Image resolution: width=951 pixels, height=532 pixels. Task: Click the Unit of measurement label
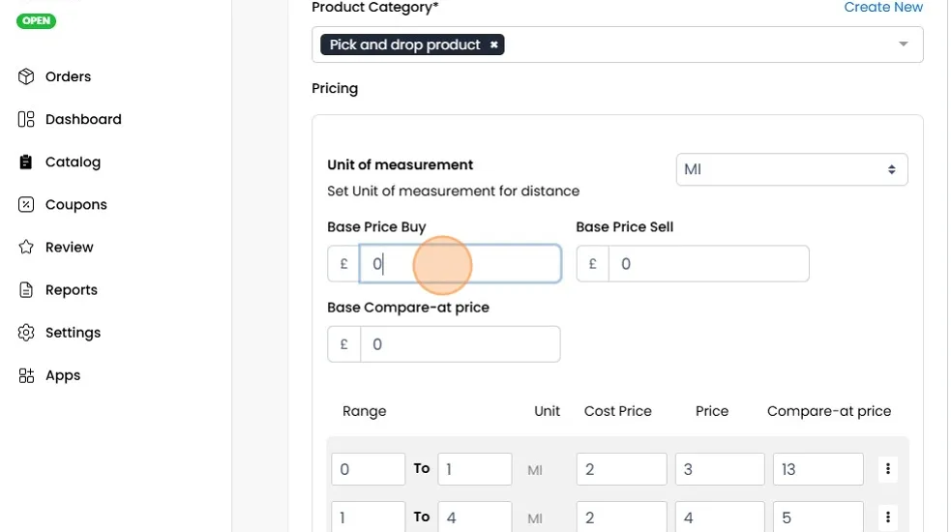[401, 164]
